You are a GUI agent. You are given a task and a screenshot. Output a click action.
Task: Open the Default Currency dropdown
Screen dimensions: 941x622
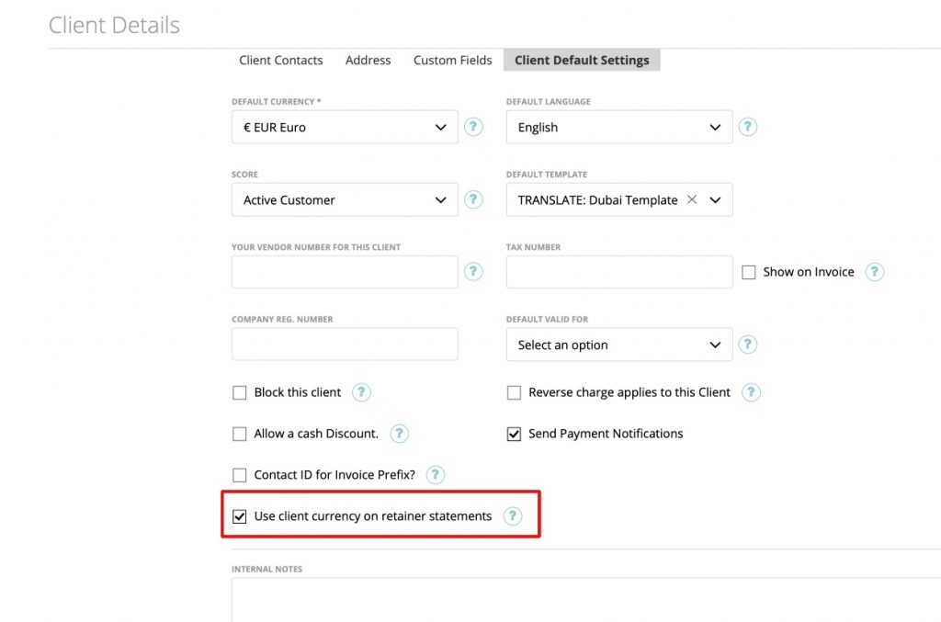coord(345,127)
